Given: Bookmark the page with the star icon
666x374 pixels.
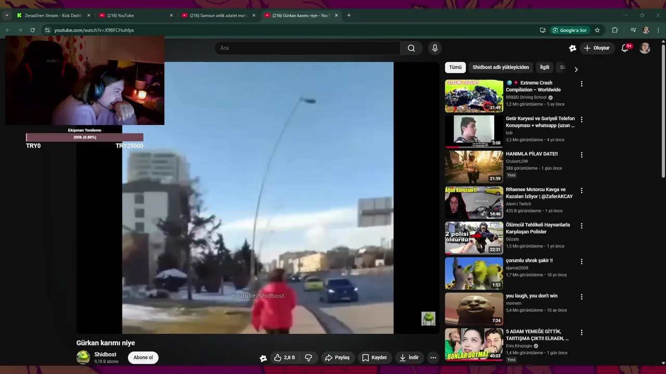Looking at the screenshot, I should tap(597, 30).
